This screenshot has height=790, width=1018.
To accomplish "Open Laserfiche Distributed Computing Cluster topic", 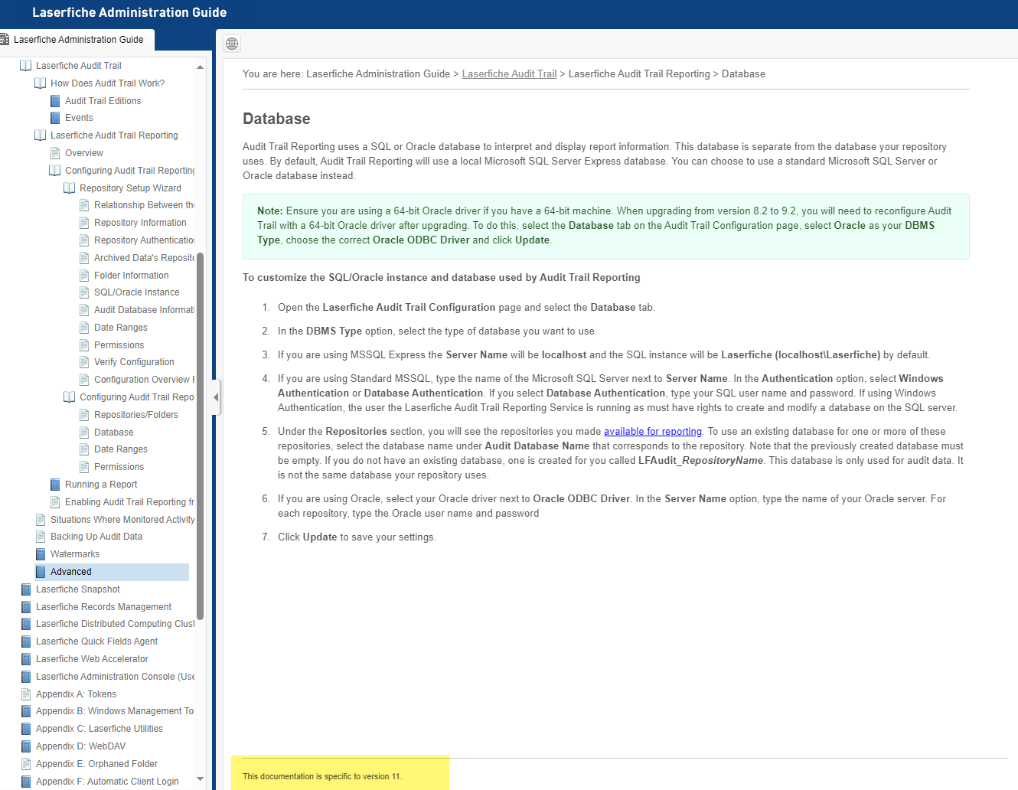I will coord(115,624).
